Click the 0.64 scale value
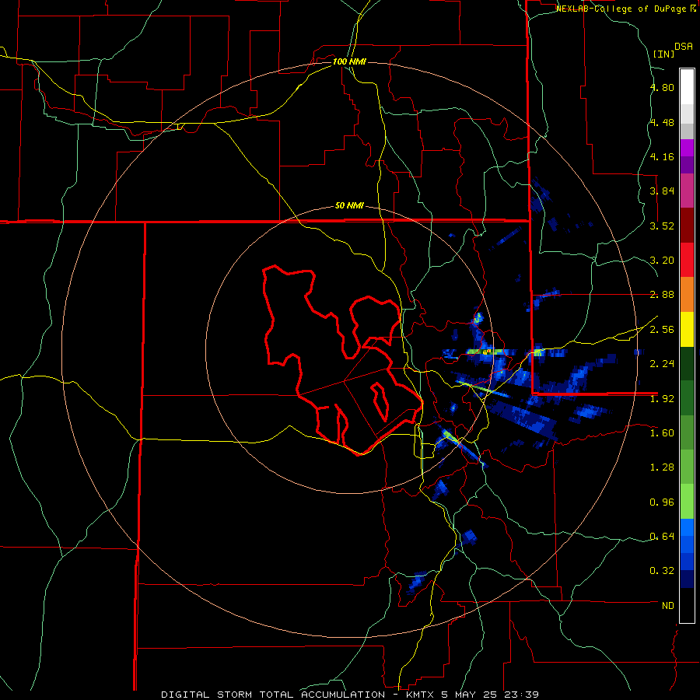 pos(662,537)
